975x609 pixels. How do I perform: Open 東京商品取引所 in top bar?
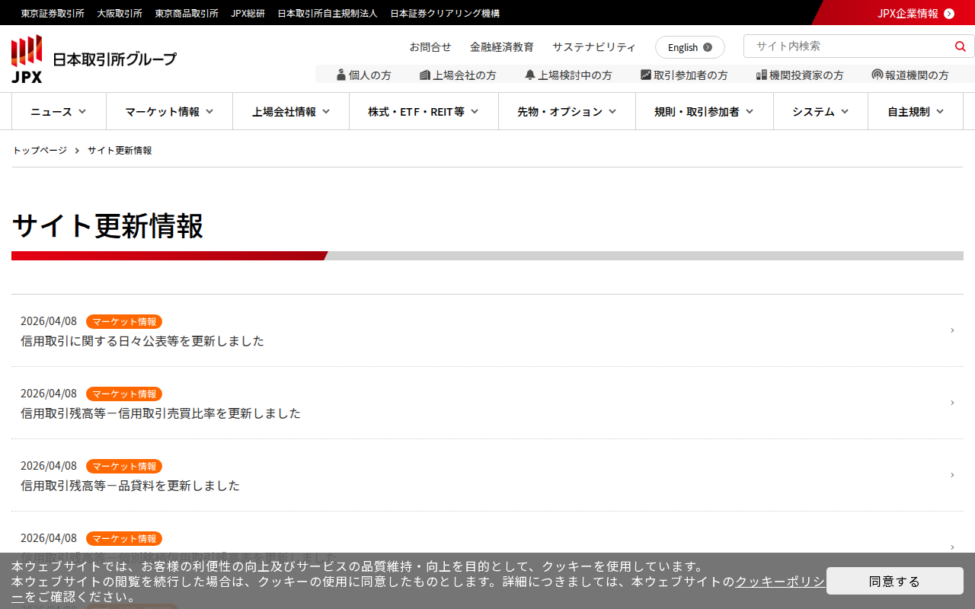tap(187, 14)
